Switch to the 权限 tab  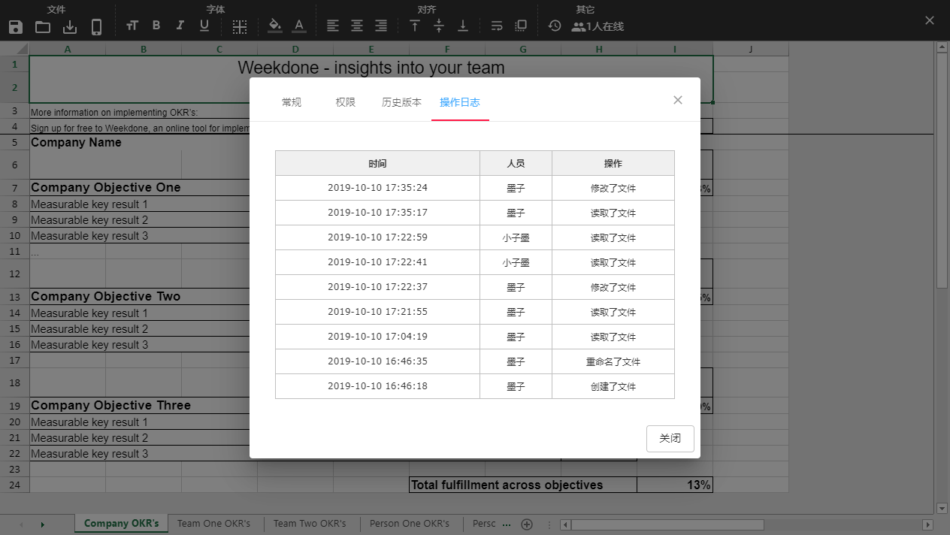pos(346,102)
